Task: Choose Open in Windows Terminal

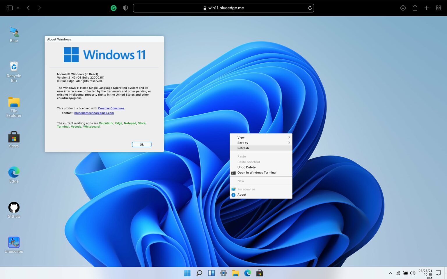Action: pos(257,172)
